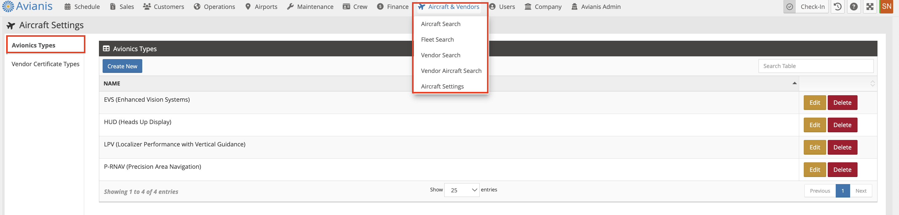Open the Maintenance menu
899x215 pixels.
310,7
